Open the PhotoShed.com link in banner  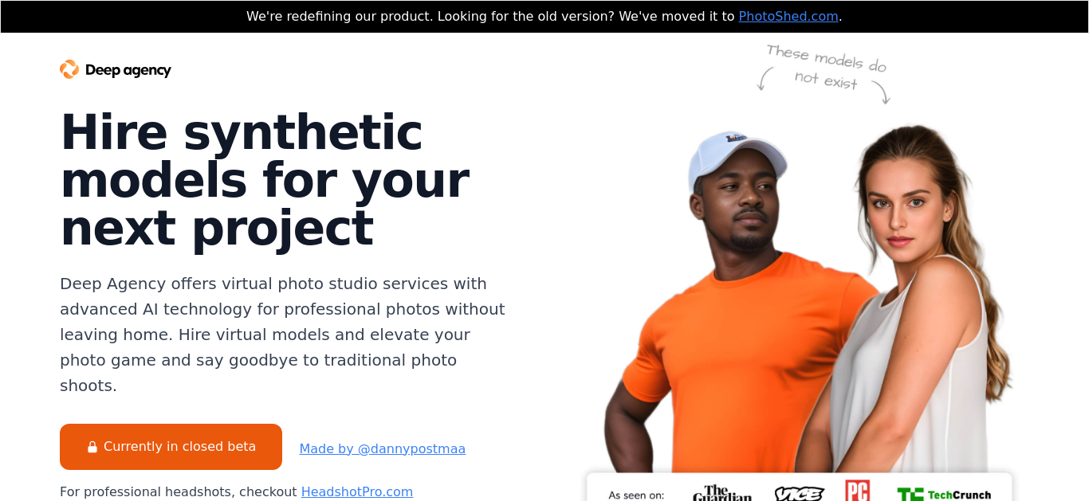pyautogui.click(x=788, y=16)
